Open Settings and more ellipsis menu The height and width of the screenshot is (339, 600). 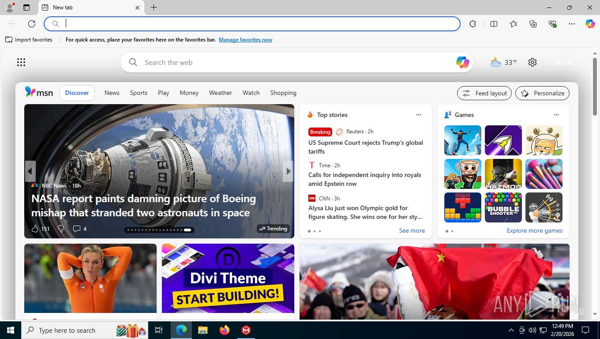pos(572,24)
